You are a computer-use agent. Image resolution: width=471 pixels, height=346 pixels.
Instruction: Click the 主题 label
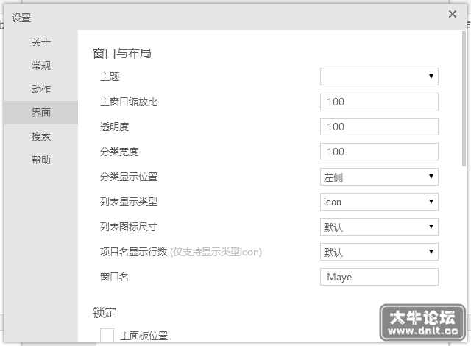(x=110, y=77)
